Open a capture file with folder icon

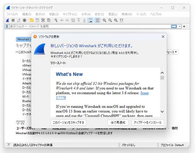[31, 20]
